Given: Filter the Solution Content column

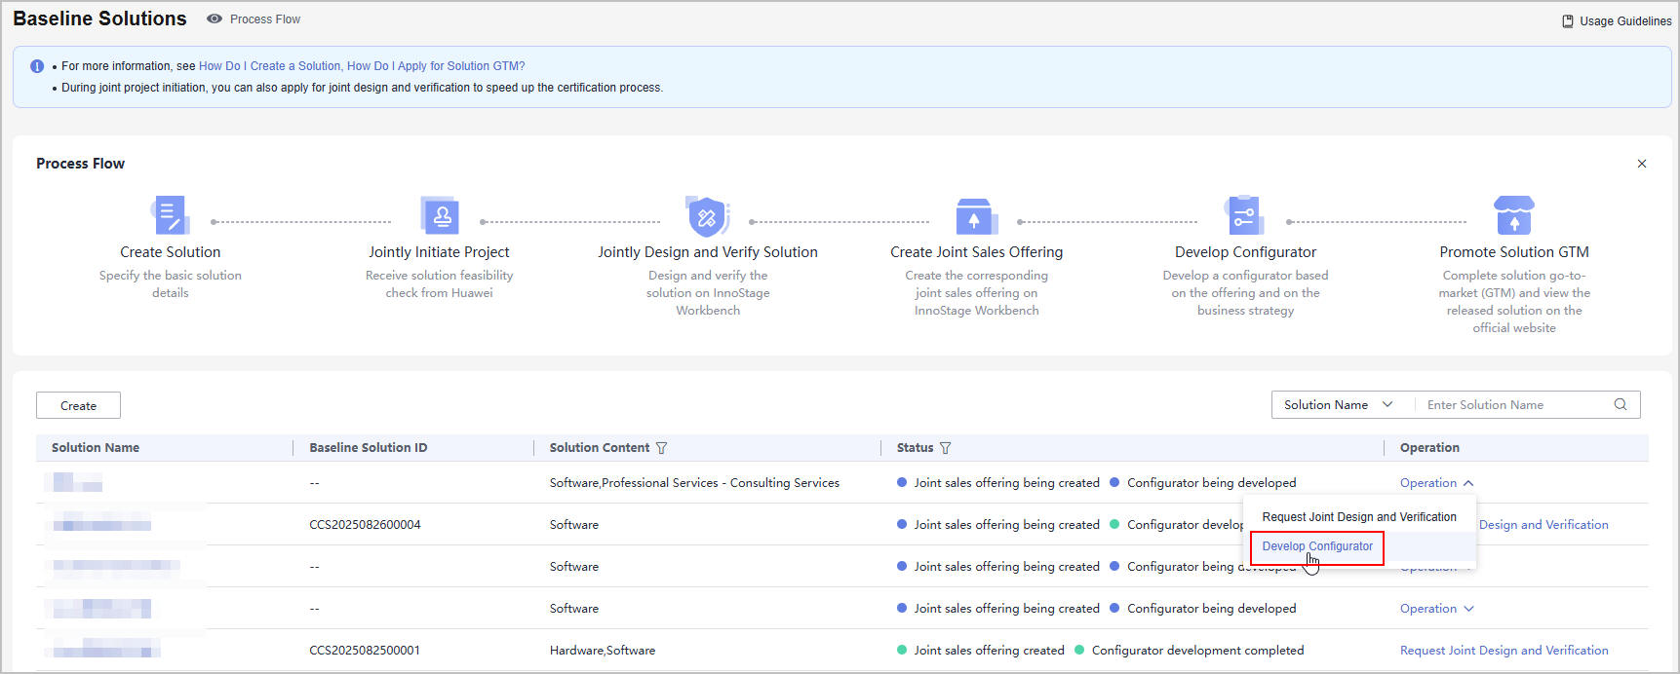Looking at the screenshot, I should click(x=662, y=448).
